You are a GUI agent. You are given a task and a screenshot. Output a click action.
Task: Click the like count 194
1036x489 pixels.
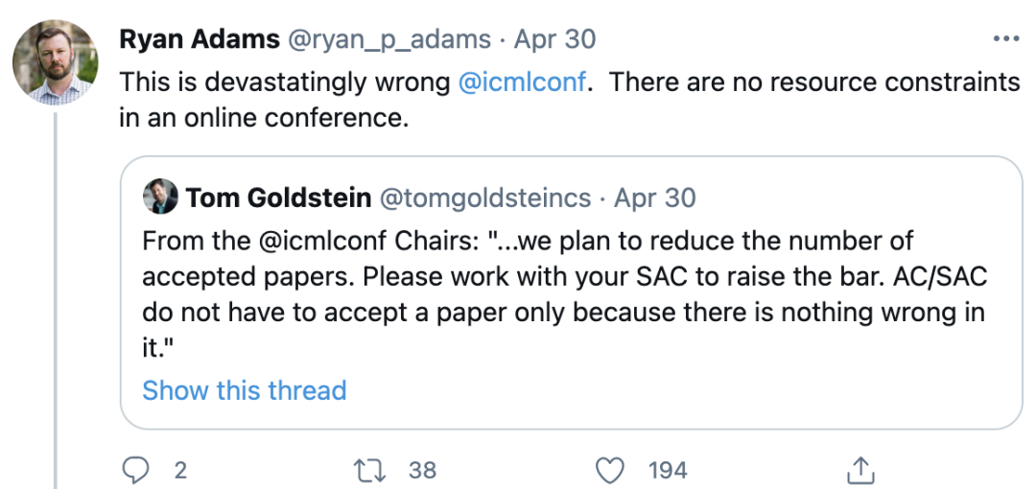click(x=668, y=469)
